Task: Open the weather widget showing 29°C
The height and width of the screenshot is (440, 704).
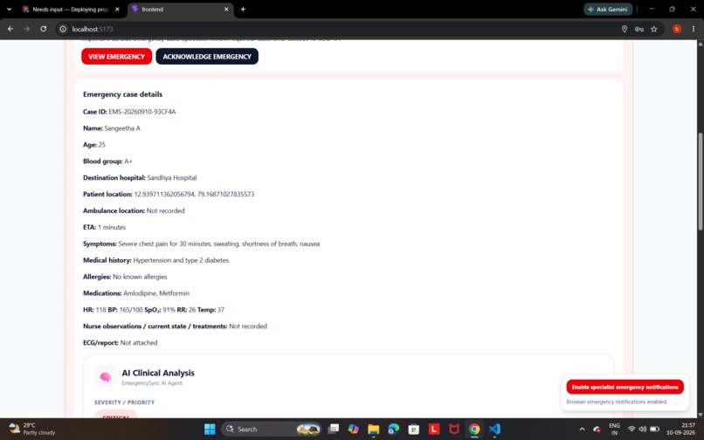Action: (x=32, y=429)
